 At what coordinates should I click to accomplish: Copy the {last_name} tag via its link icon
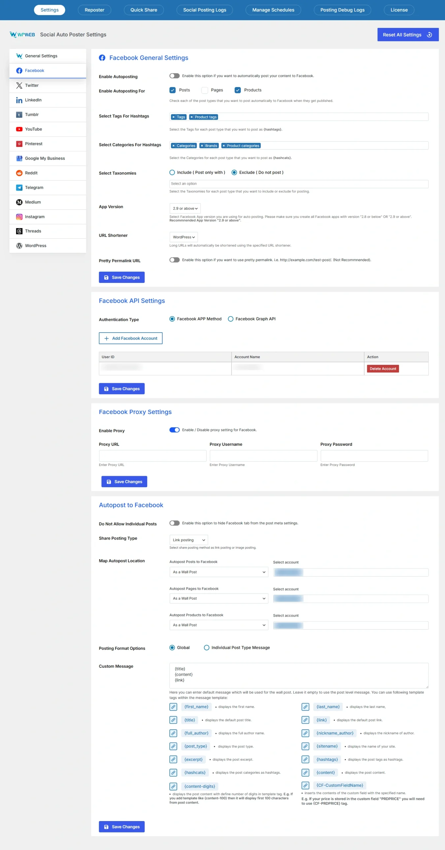(x=305, y=707)
